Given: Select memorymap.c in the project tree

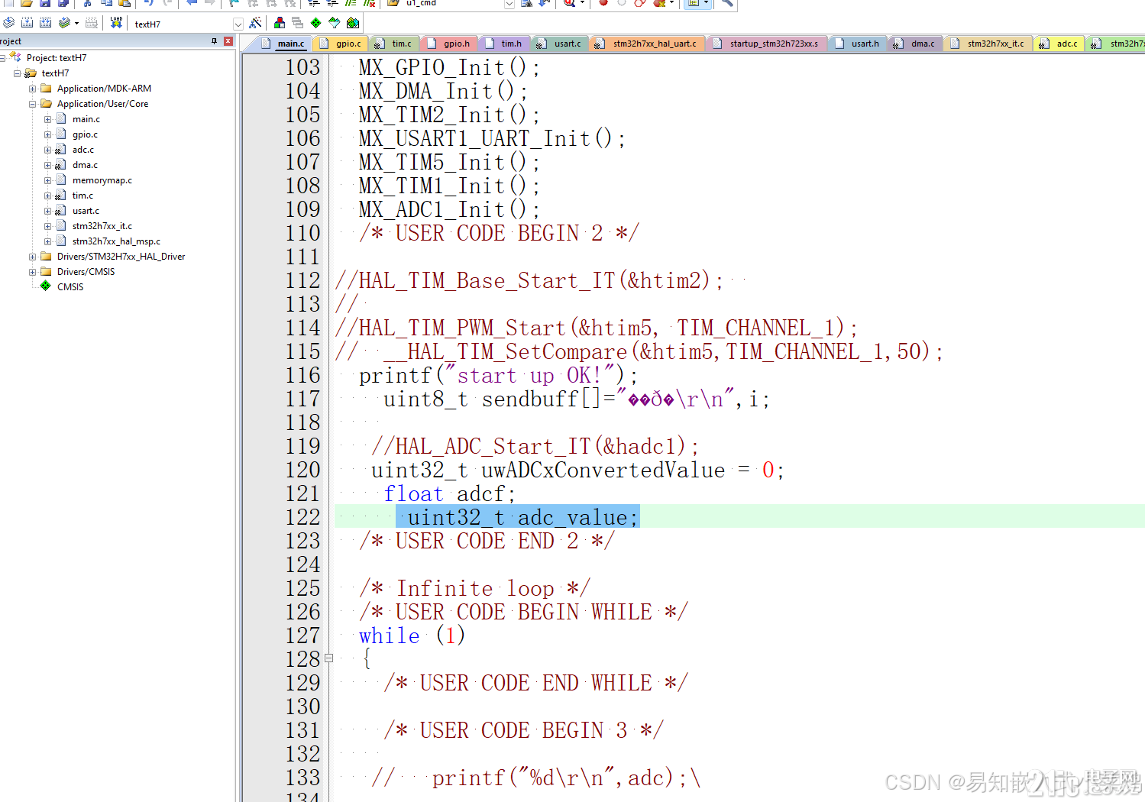Looking at the screenshot, I should click(102, 180).
